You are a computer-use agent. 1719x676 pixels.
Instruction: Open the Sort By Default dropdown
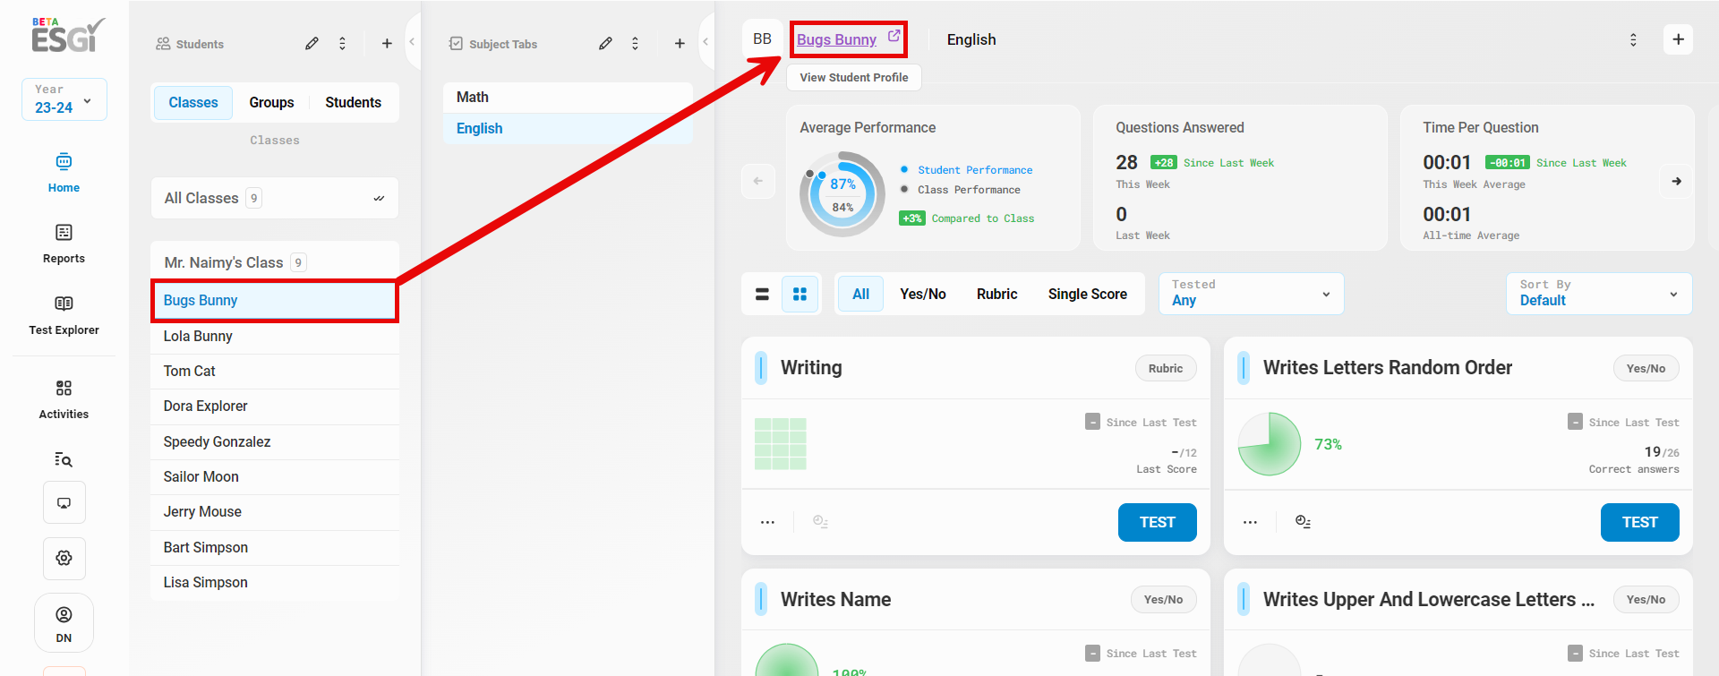point(1598,294)
